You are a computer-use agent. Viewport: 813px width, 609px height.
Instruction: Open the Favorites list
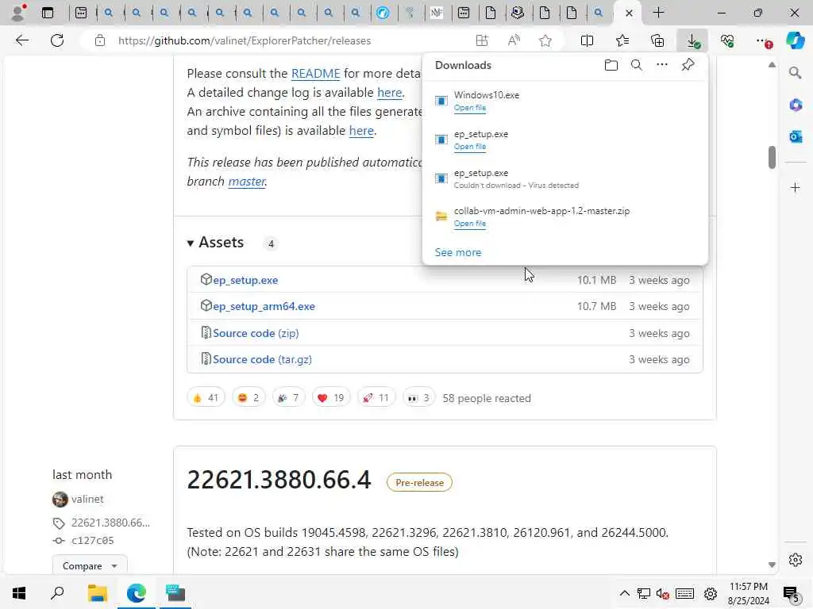(x=622, y=40)
